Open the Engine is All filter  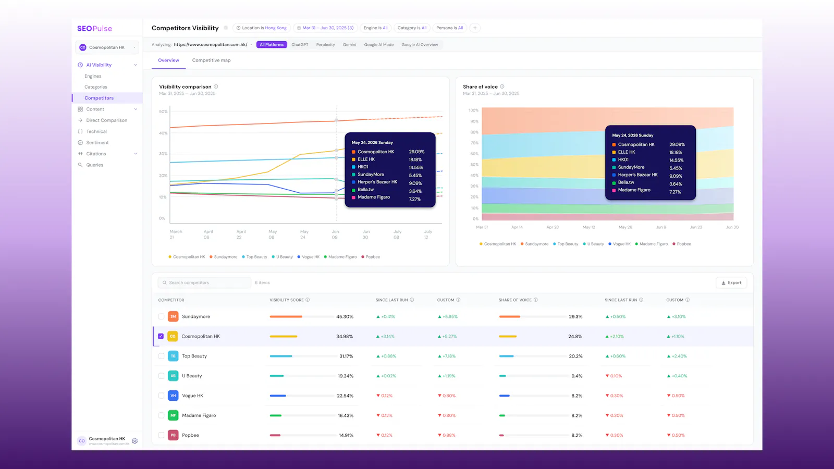375,28
